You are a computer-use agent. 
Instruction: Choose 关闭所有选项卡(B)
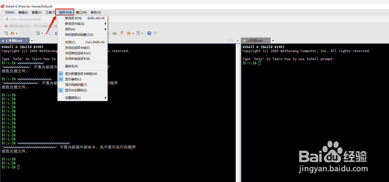(x=82, y=59)
